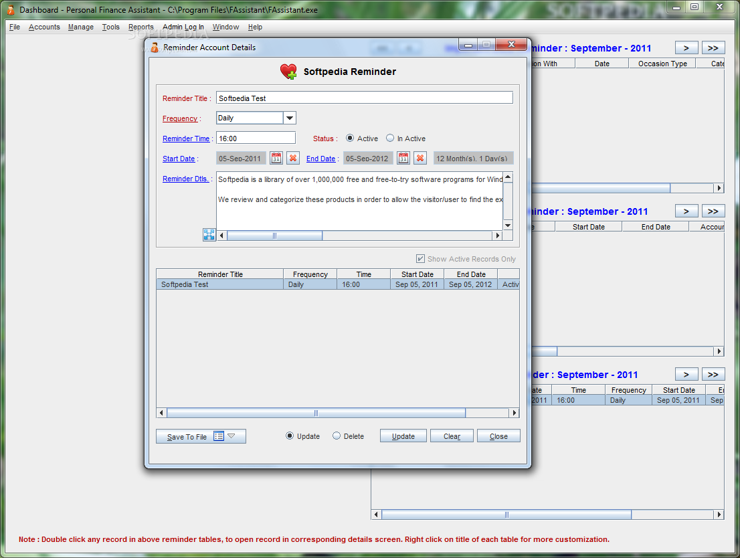Open the Admin Log In menu
Screen dimensions: 740x558
pos(183,27)
